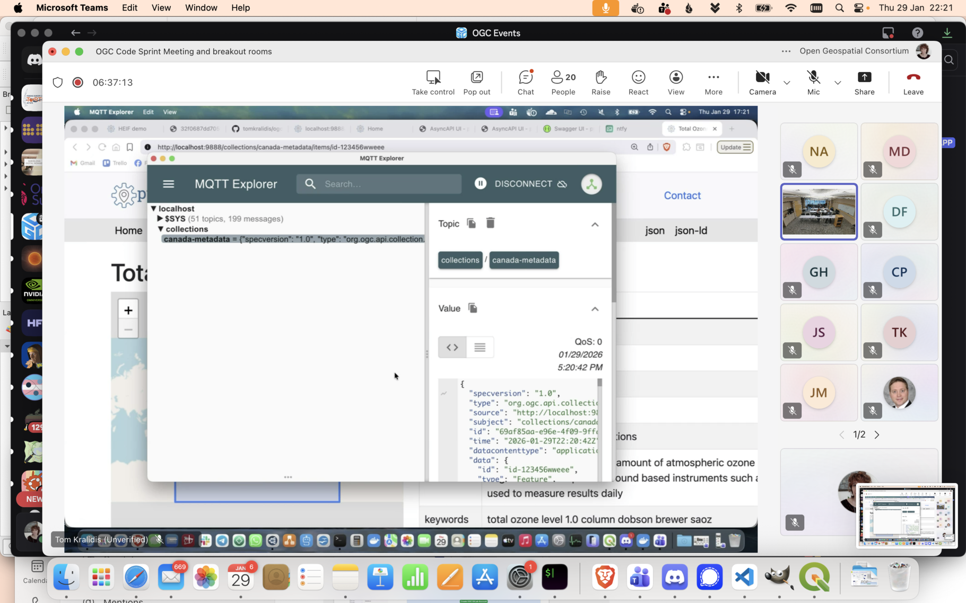Unmute the Mic
Screen dimensions: 966x603
point(813,77)
